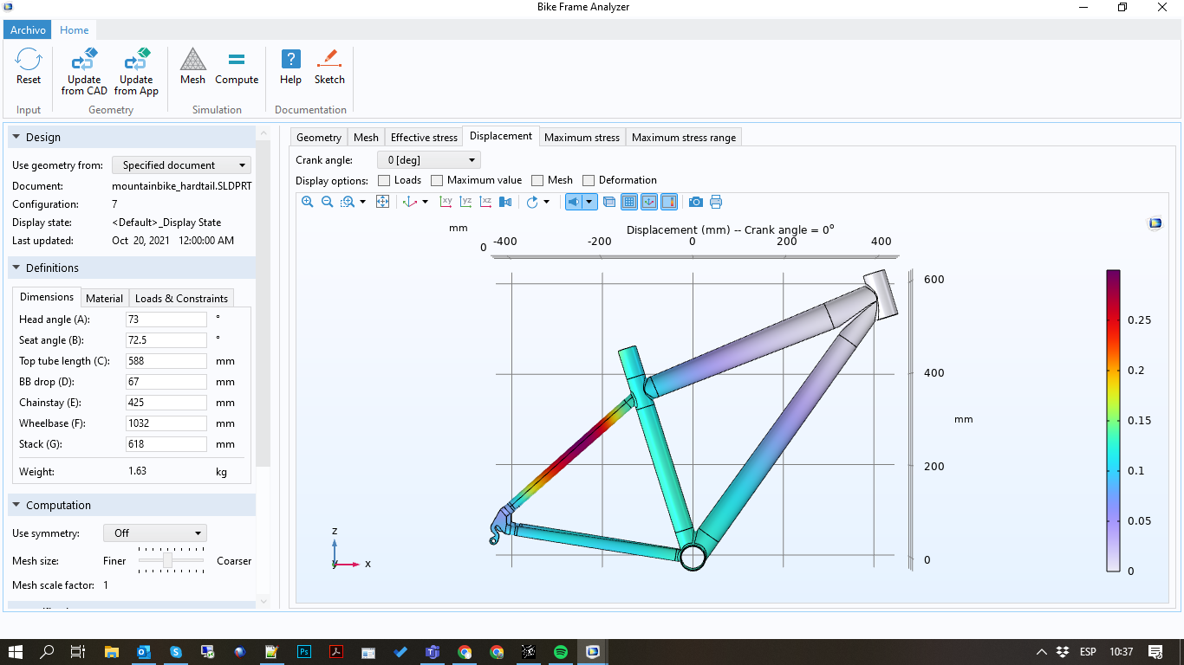The width and height of the screenshot is (1184, 665).
Task: Enable the Loads display checkbox
Action: [385, 180]
